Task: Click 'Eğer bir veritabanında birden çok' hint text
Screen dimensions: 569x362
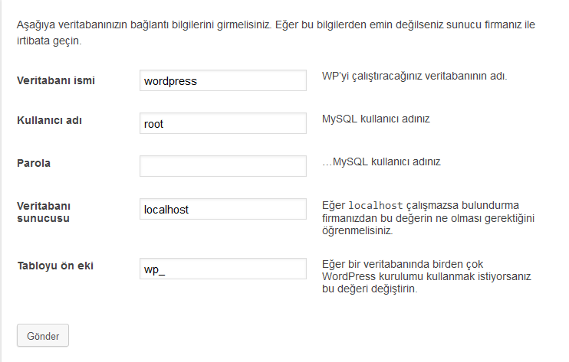Action: (403, 264)
